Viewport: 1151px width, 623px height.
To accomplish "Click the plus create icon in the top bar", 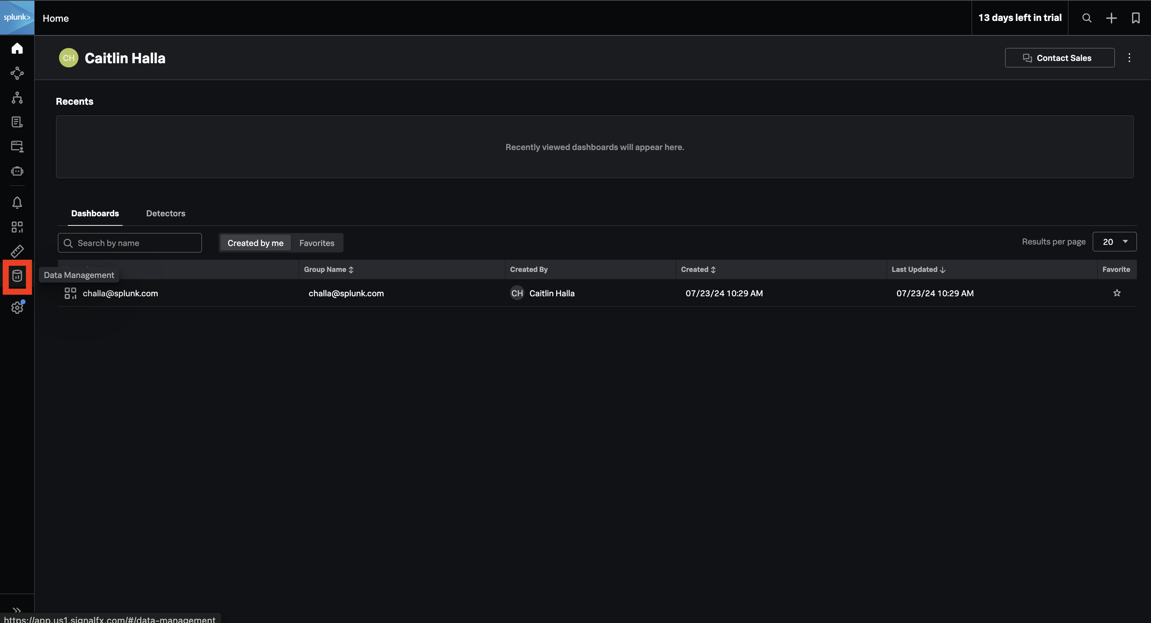I will [1111, 18].
